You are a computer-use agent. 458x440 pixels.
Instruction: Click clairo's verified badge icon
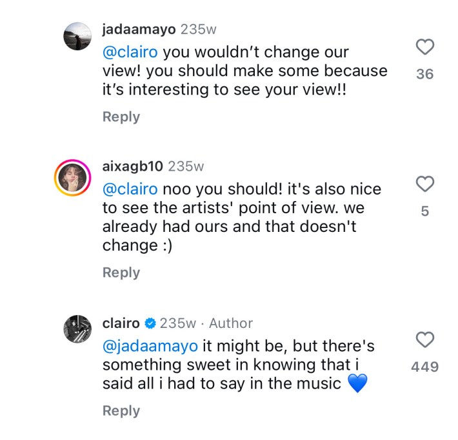tap(150, 323)
